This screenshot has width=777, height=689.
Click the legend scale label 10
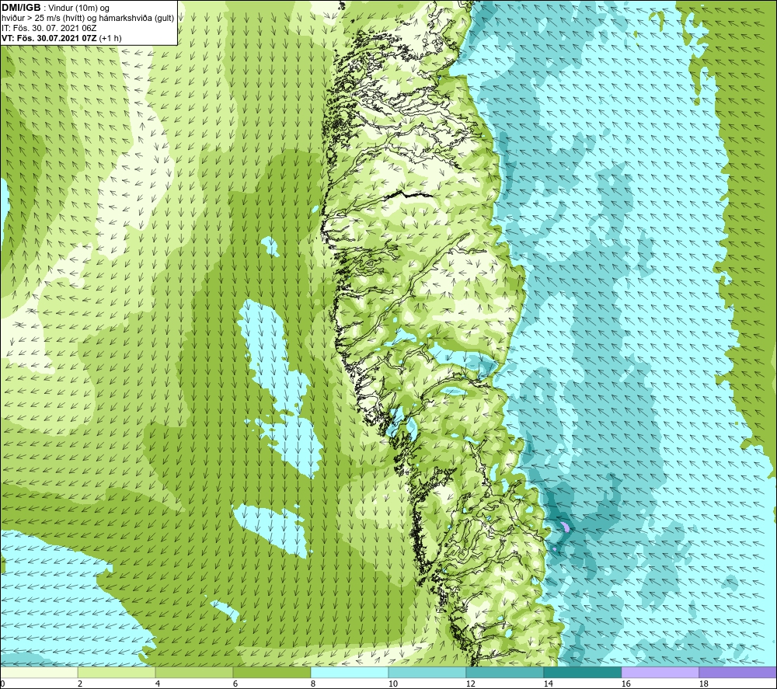pyautogui.click(x=392, y=684)
